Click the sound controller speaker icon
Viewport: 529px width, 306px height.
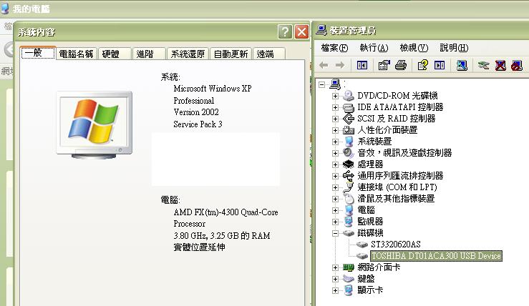(x=348, y=153)
